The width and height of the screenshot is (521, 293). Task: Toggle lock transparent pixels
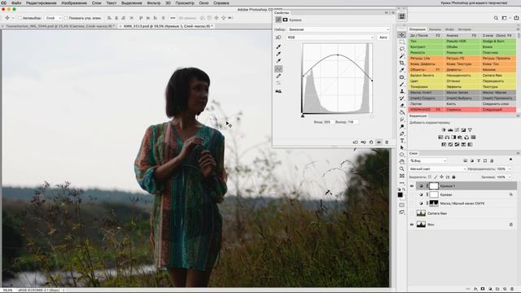point(430,177)
